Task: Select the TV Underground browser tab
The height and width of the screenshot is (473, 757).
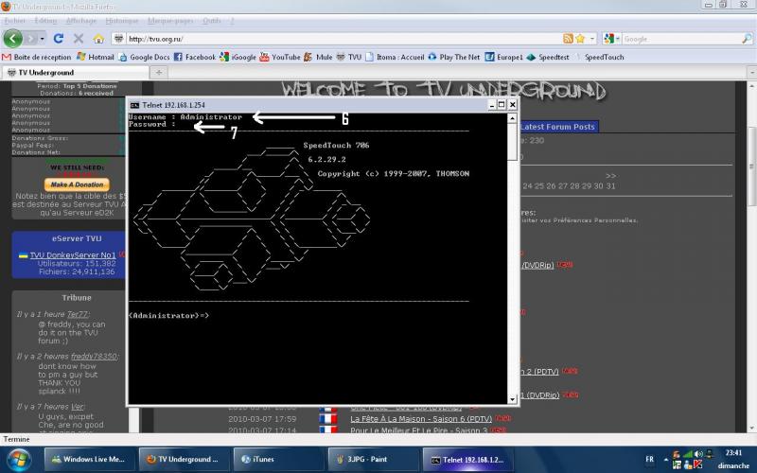Action: tap(75, 73)
